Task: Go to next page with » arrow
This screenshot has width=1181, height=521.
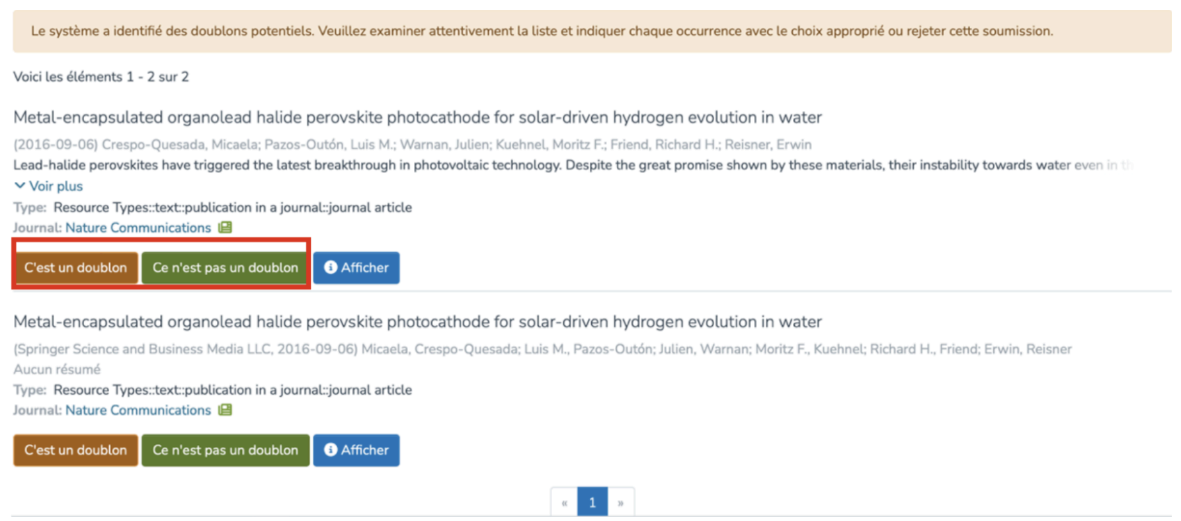Action: tap(620, 502)
